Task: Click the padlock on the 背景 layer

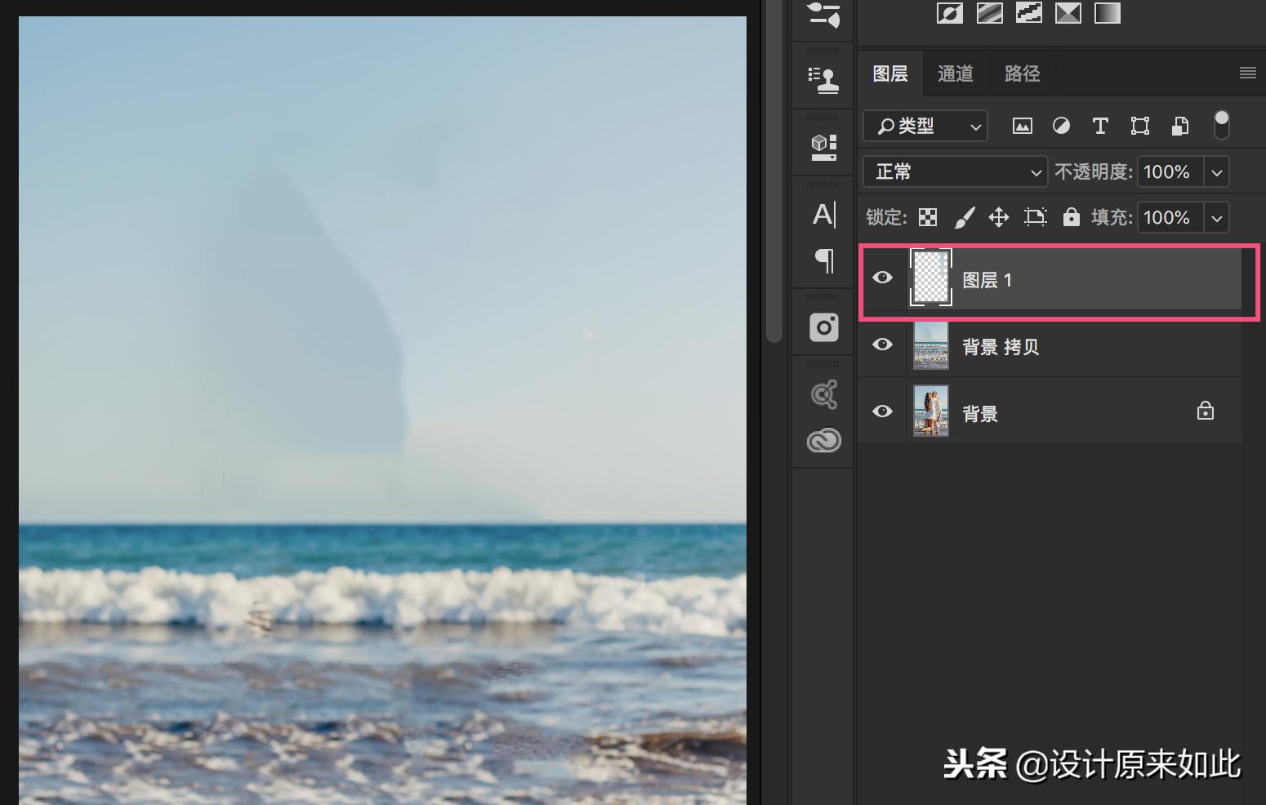Action: click(x=1205, y=411)
